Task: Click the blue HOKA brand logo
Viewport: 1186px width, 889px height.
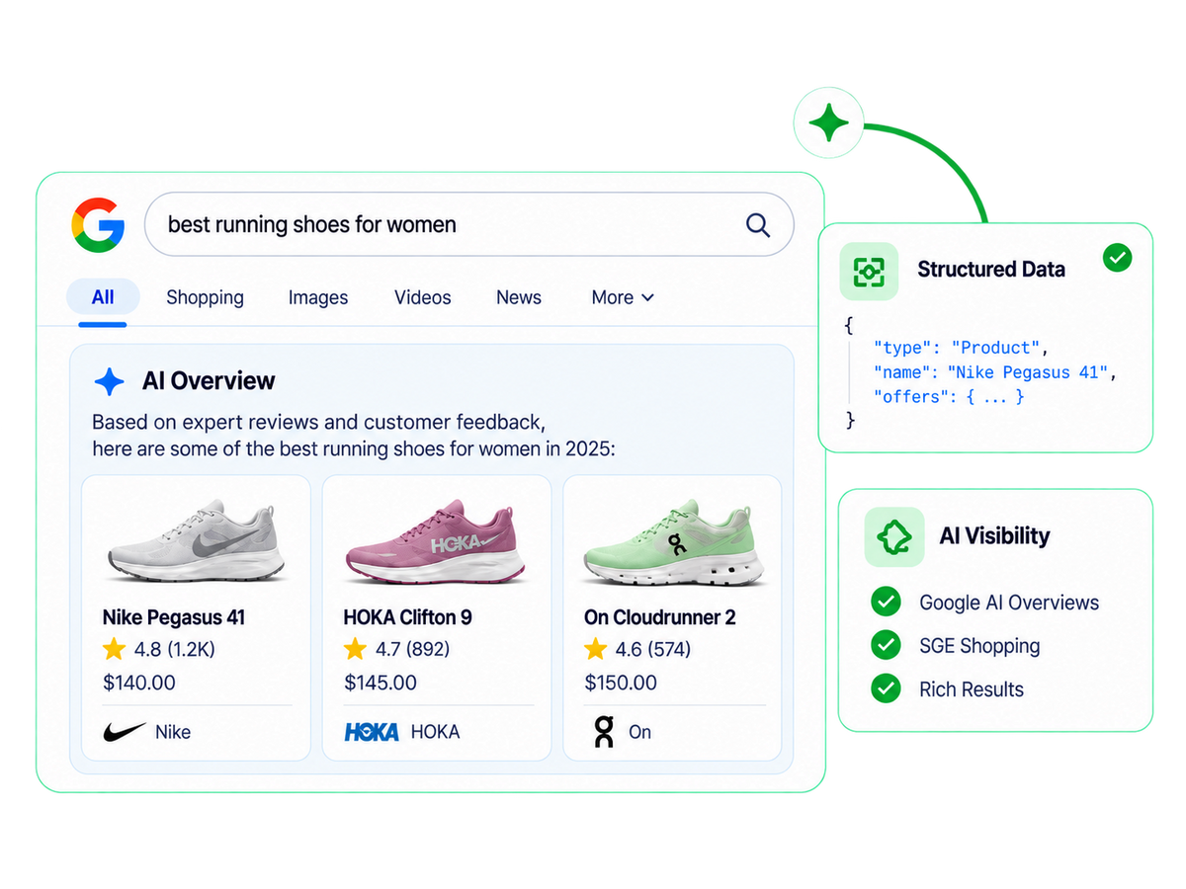Action: pos(372,732)
